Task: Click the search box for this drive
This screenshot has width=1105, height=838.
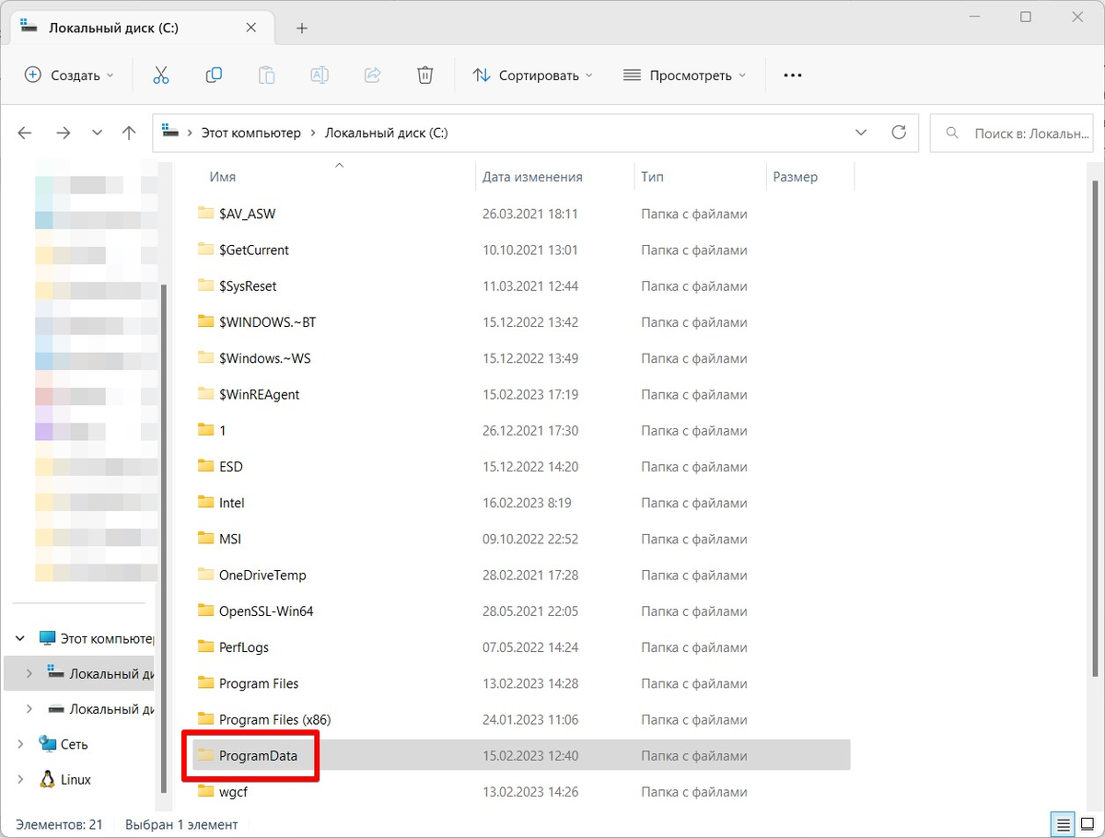Action: tap(1011, 133)
